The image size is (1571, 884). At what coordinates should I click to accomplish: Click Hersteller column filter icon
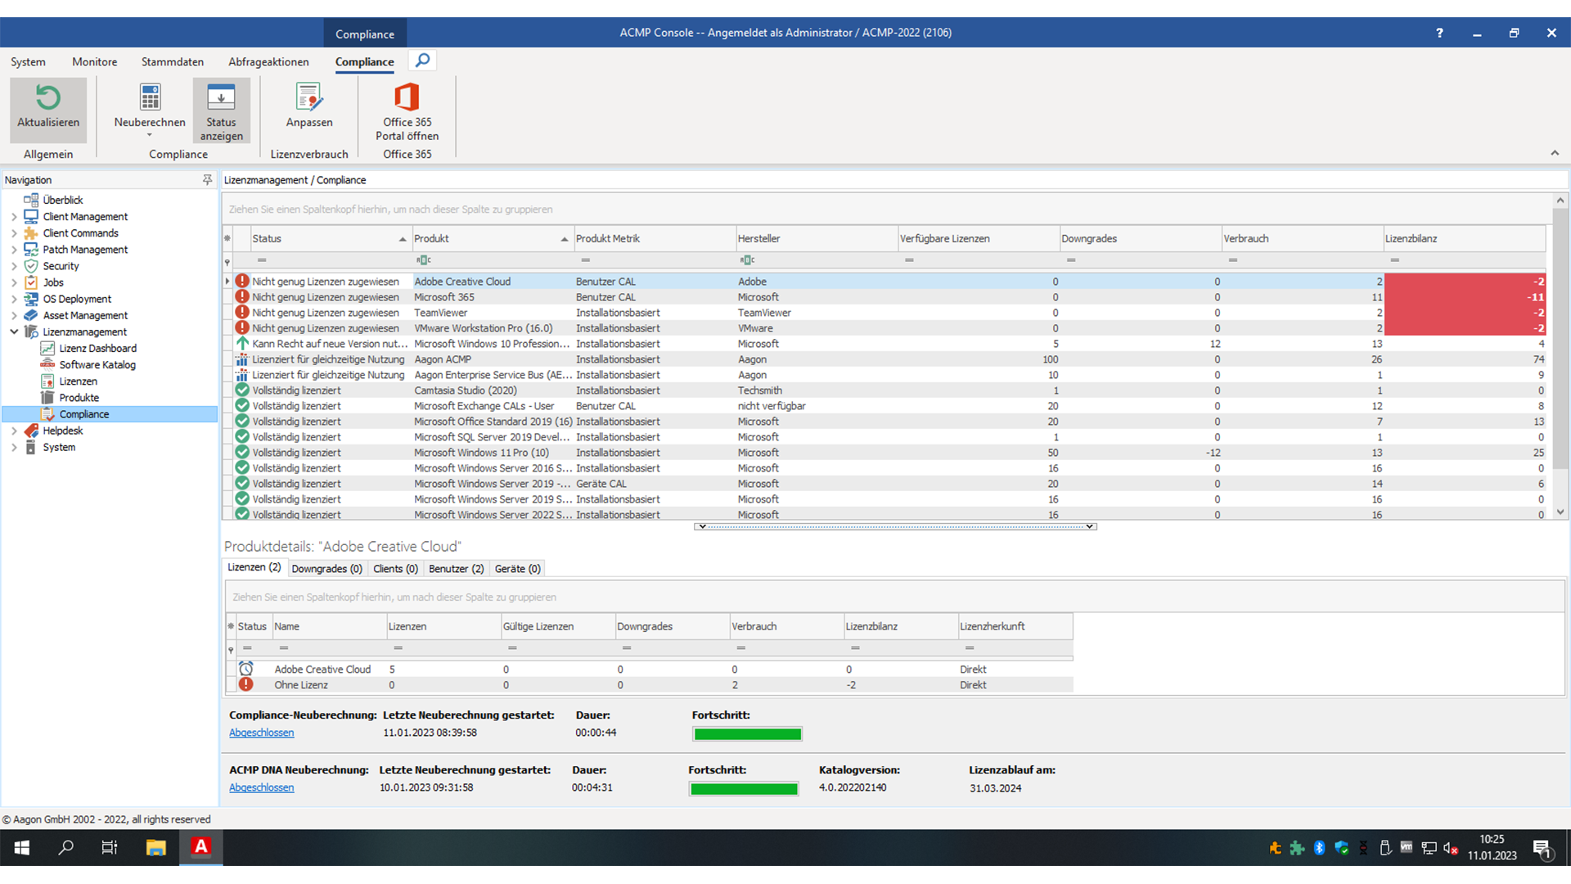[747, 260]
